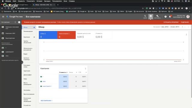Viewport: 192px width, 108px height.
Task: Open the Dealer Academy bookmark folder
Action: pos(151,11)
